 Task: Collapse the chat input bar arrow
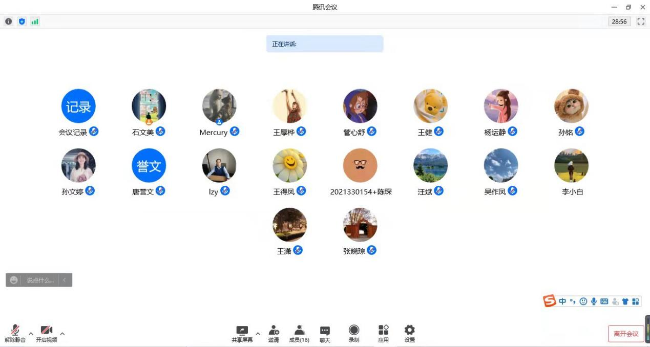click(65, 280)
